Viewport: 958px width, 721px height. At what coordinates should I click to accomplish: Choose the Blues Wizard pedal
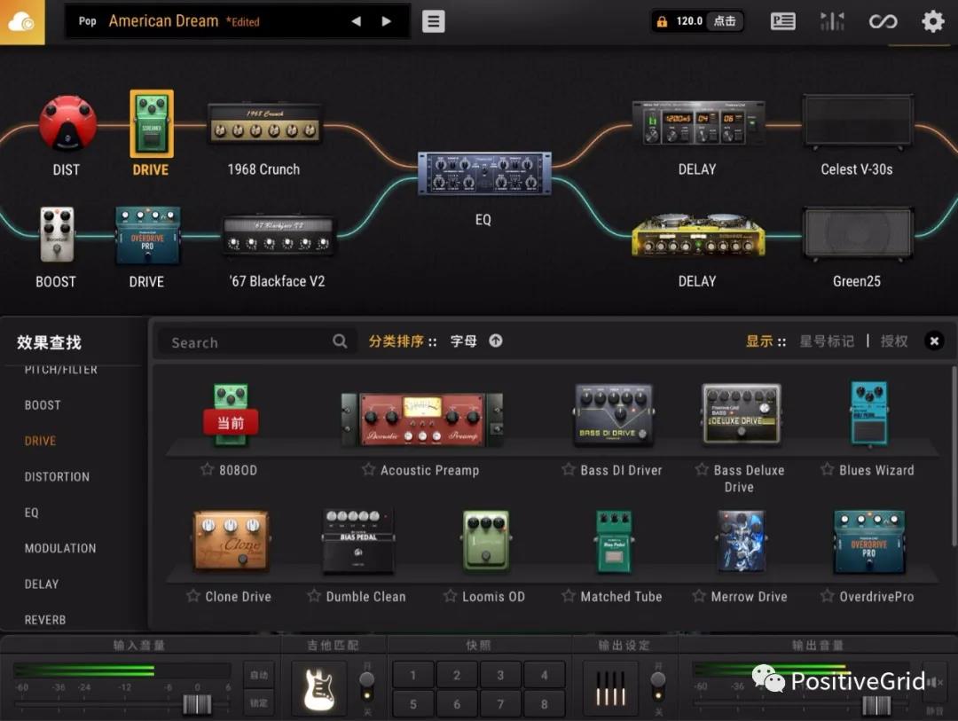click(868, 413)
